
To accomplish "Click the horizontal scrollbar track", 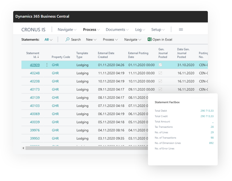I will [x=86, y=148].
